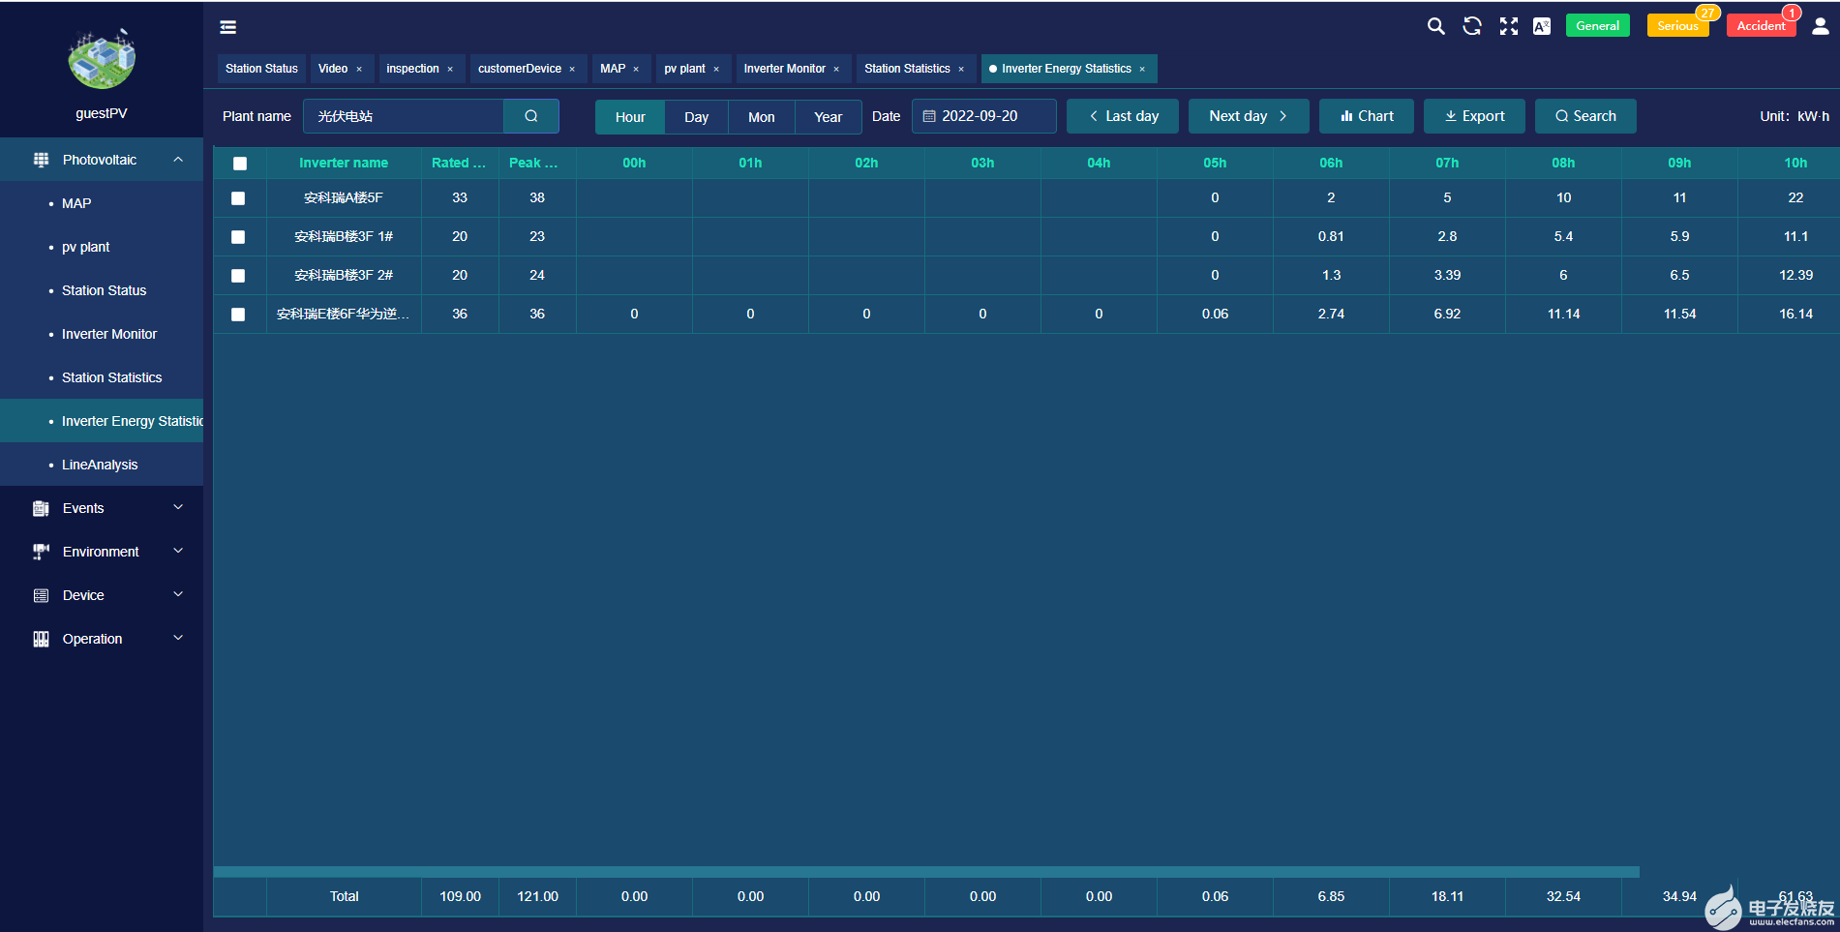Close the MAP tab
Screen dimensions: 1840x932
point(636,70)
